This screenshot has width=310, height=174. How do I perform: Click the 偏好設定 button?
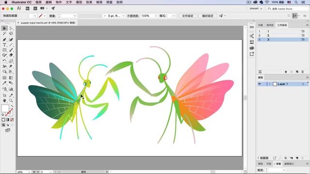click(208, 16)
